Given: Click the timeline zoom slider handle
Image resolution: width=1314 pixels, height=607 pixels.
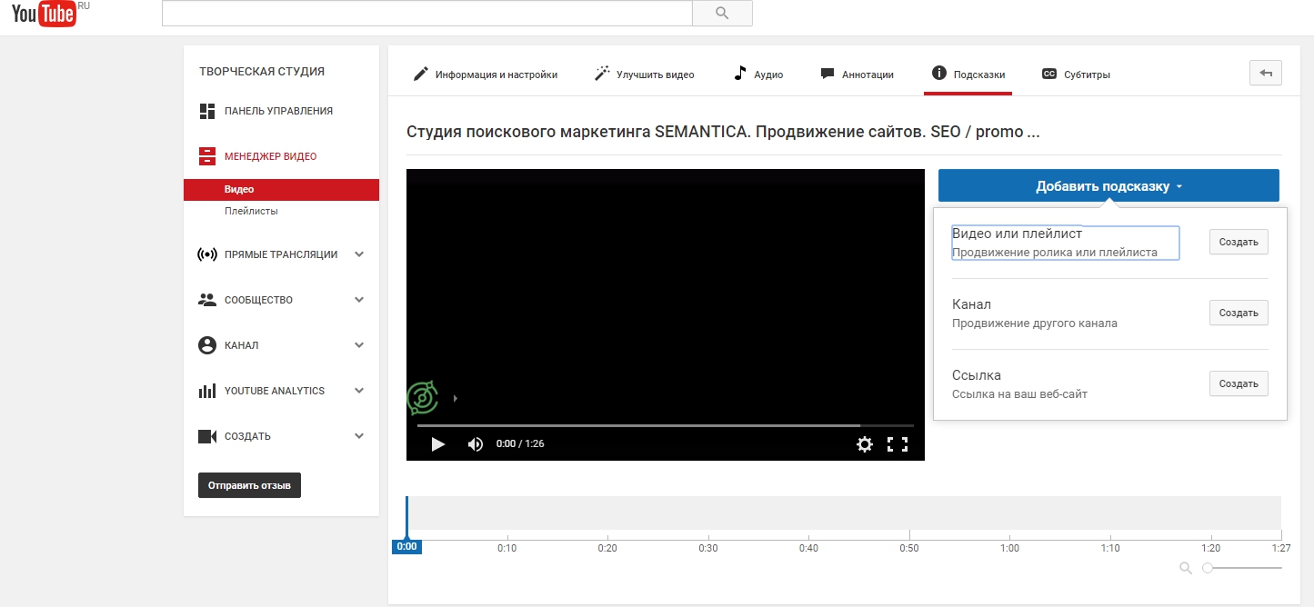Looking at the screenshot, I should [1208, 568].
